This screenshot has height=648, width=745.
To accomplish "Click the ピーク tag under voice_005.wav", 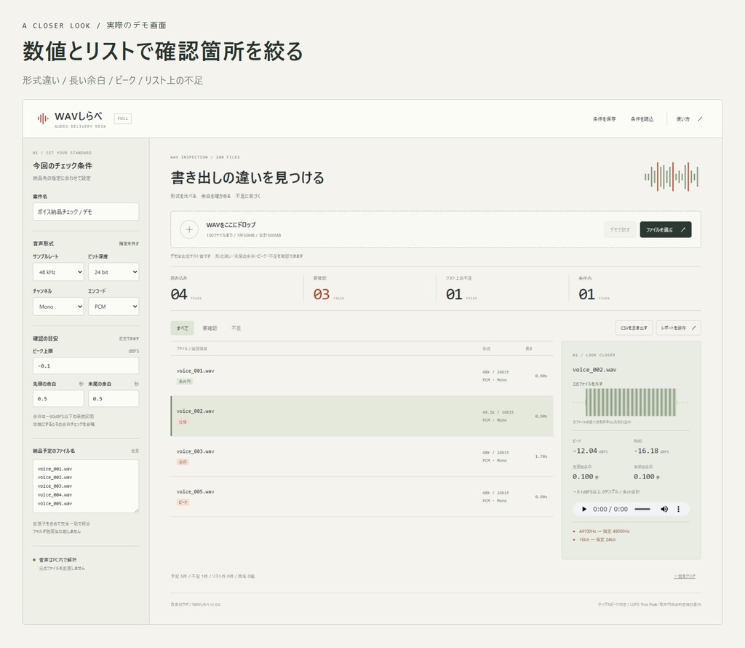I will [183, 502].
